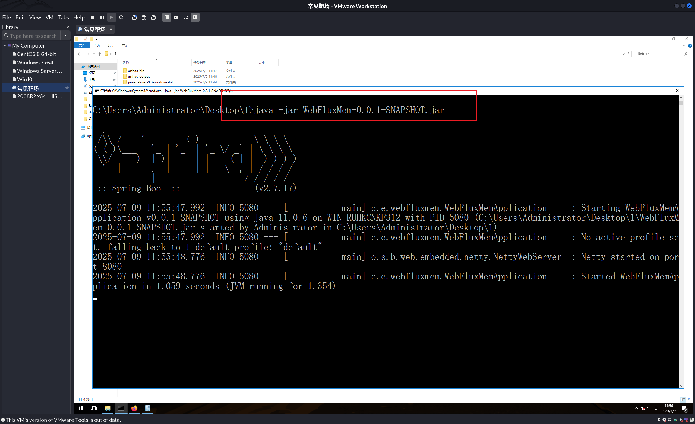695x424 pixels.
Task: Click the Windows Start button in the guest
Action: click(81, 408)
